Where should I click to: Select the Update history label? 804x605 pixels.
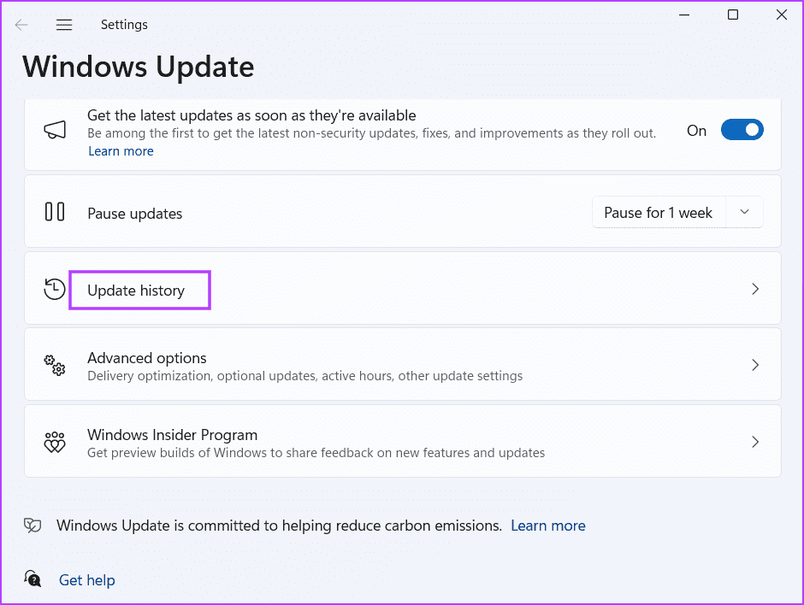[136, 291]
